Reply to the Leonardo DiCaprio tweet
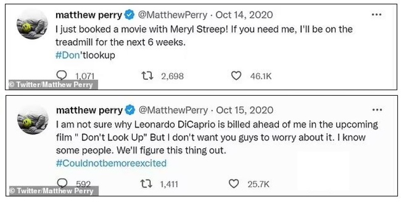The image size is (401, 202). point(61,184)
